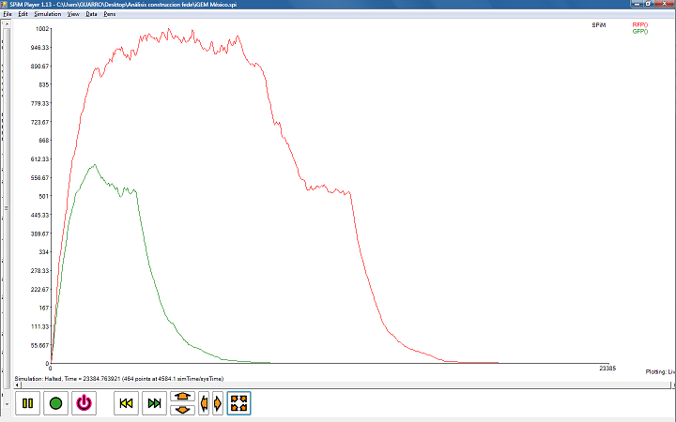The image size is (676, 422).
Task: Click the orange right arrow button
Action: (x=218, y=403)
